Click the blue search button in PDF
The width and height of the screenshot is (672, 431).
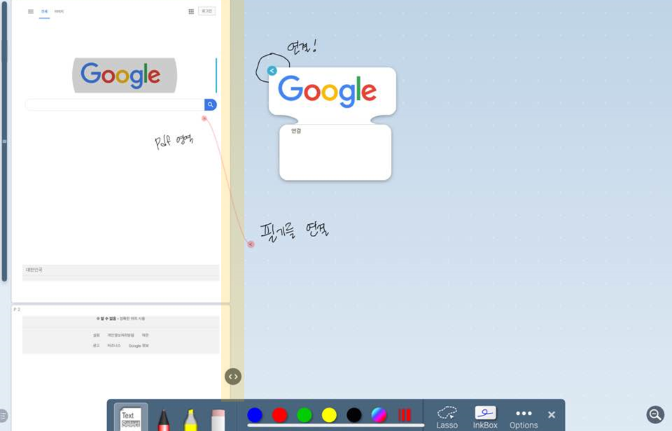click(211, 104)
